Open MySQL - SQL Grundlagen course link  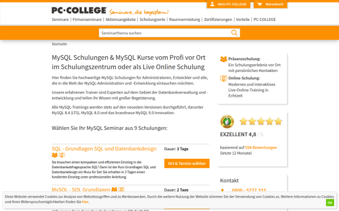click(81, 190)
